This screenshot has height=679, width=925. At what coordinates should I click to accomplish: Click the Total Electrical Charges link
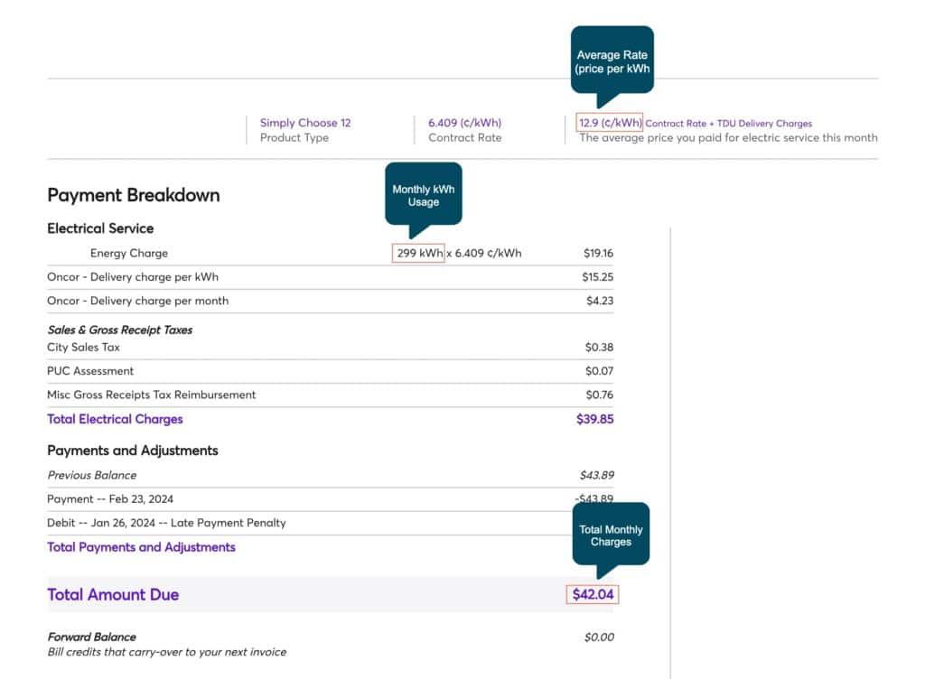click(x=115, y=419)
